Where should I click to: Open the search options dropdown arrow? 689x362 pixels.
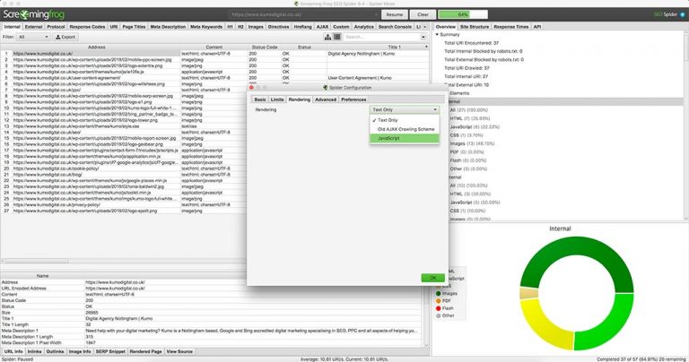tap(423, 37)
